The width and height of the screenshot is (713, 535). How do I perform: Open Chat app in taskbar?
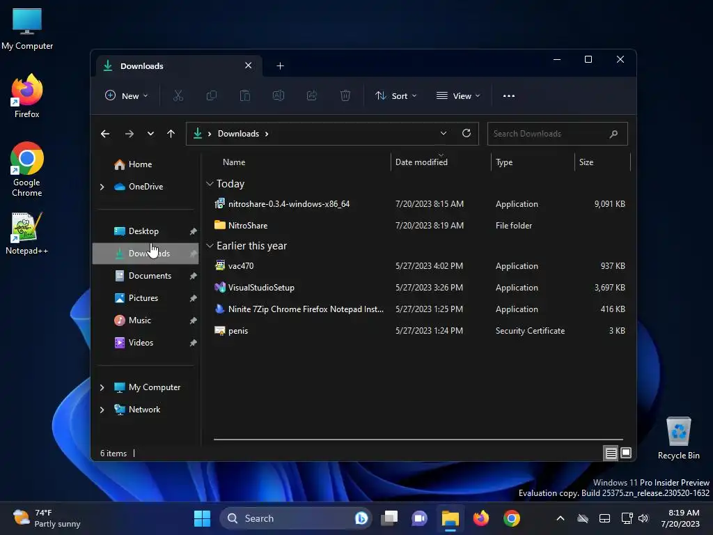click(x=419, y=518)
